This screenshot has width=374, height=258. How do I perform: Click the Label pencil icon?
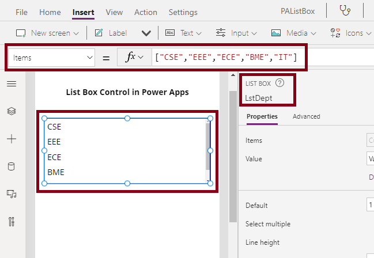(x=99, y=33)
